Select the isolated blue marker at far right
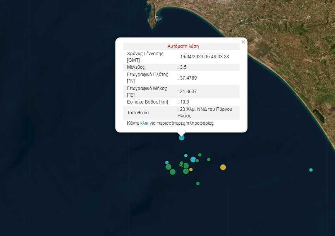Screen dimensions: 335x236 311,170
